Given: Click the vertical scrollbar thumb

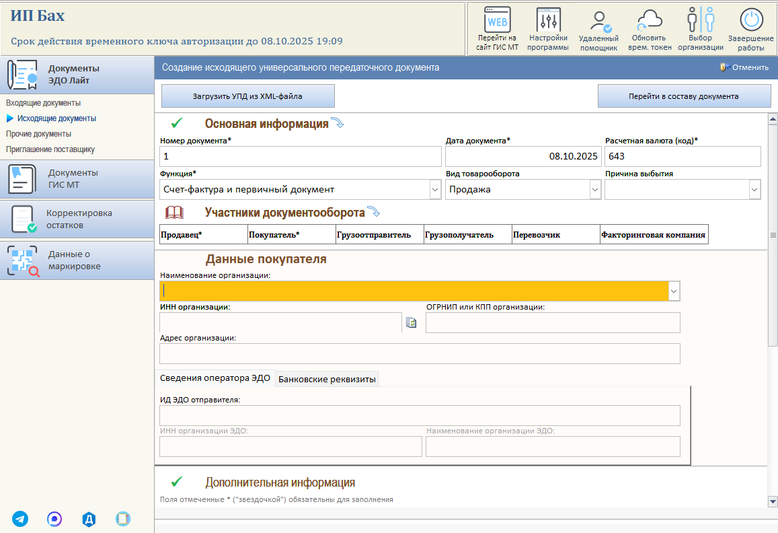Looking at the screenshot, I should (773, 234).
